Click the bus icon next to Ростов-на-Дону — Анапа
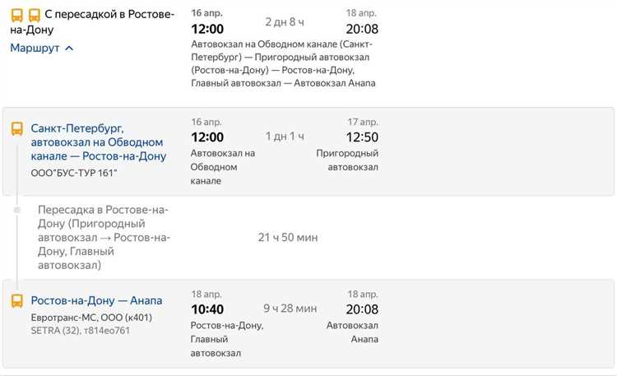This screenshot has width=617, height=376. pyautogui.click(x=17, y=301)
